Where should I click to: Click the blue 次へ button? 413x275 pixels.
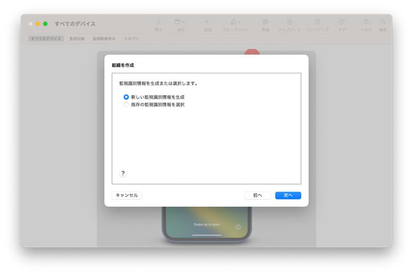[x=288, y=195]
